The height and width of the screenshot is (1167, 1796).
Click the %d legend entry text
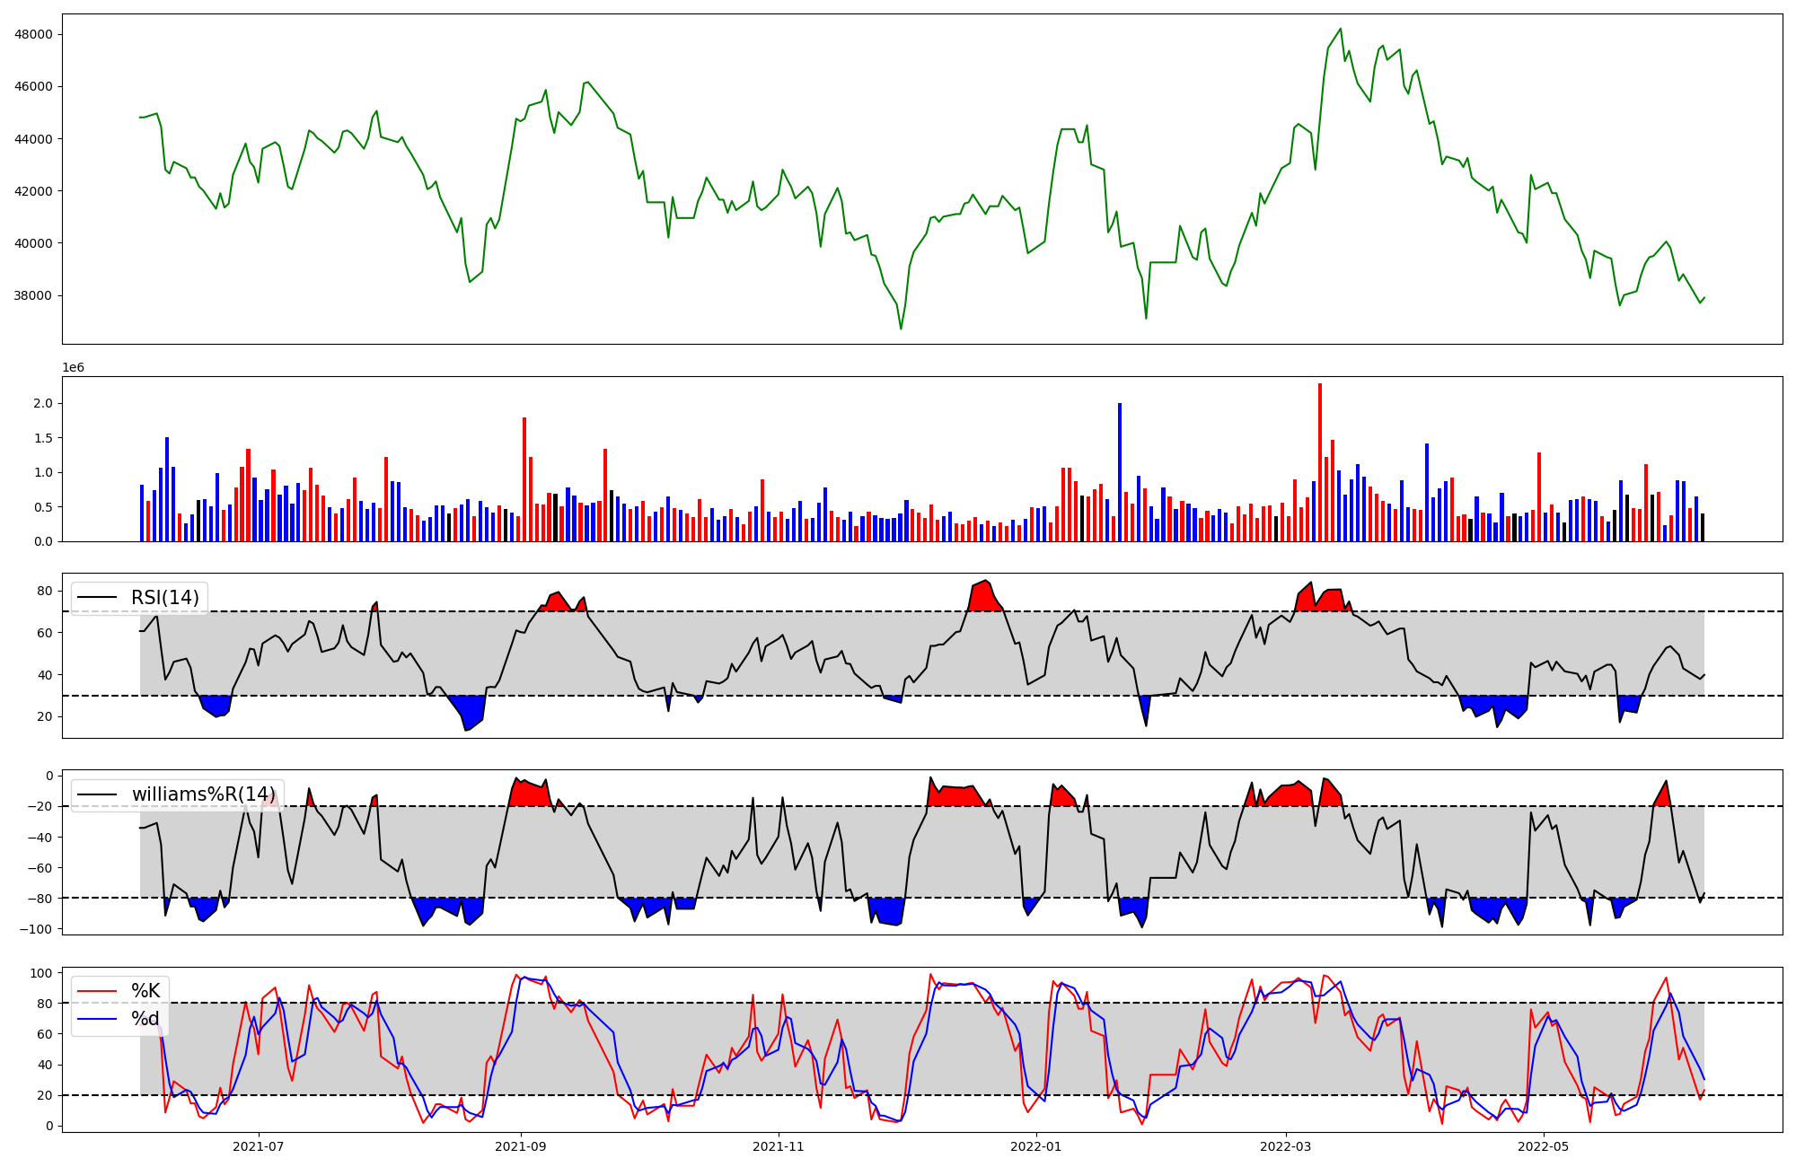(145, 1019)
